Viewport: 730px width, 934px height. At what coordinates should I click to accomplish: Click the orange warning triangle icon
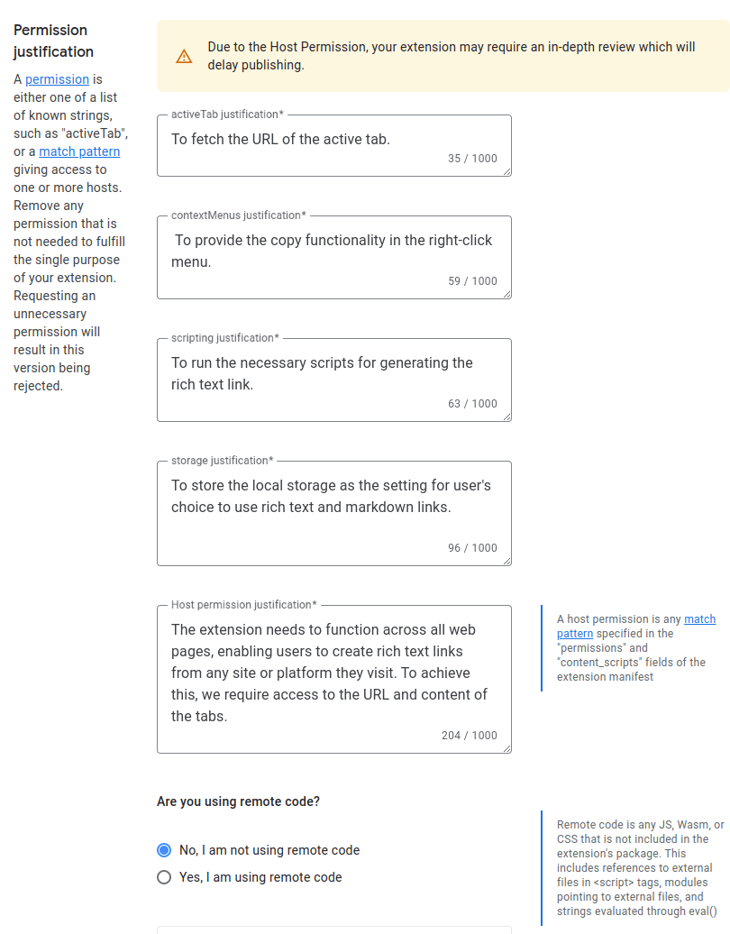[184, 57]
